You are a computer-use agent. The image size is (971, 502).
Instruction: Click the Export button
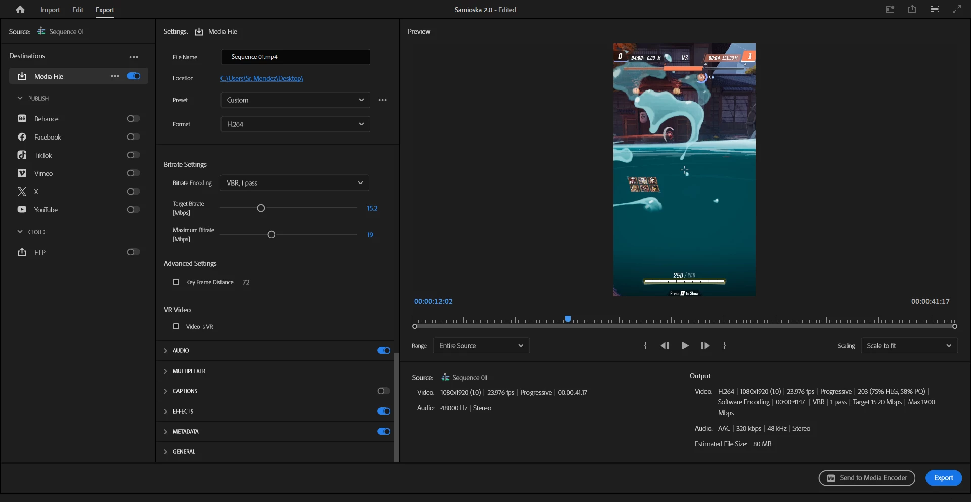coord(944,478)
